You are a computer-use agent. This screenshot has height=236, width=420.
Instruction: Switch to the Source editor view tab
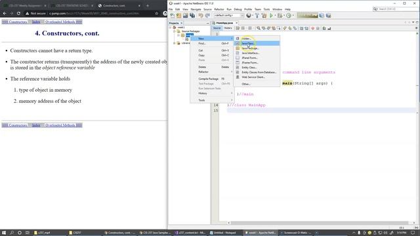click(217, 28)
